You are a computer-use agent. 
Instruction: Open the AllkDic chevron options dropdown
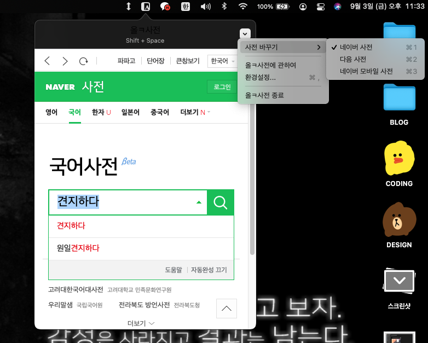click(x=245, y=34)
